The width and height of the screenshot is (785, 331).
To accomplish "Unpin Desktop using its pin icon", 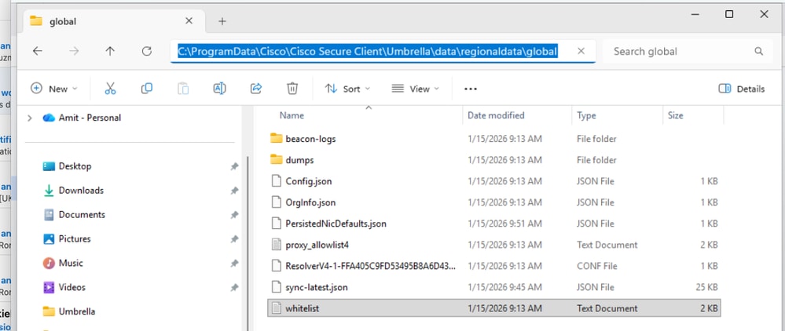I will (234, 166).
